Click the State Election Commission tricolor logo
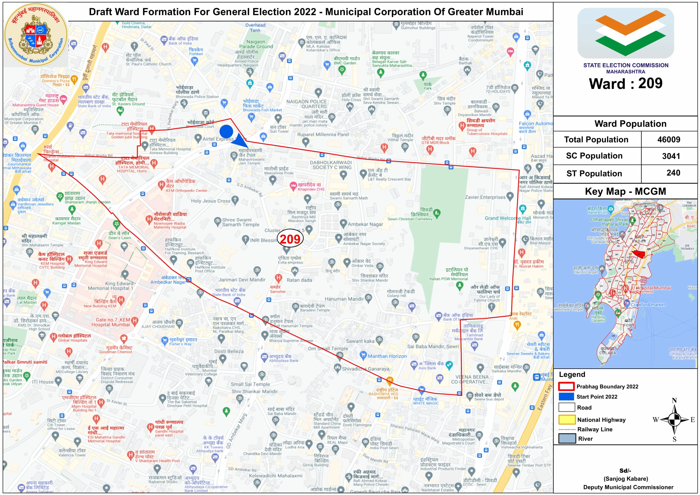The image size is (700, 495). tap(625, 33)
